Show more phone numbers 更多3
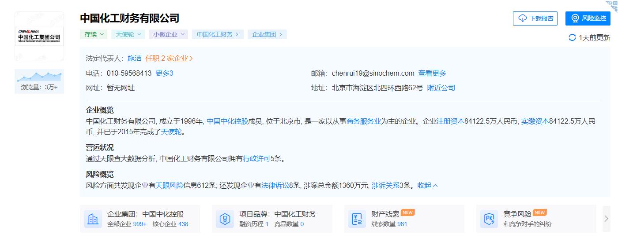Screen dimensions: 618x238 pos(164,73)
